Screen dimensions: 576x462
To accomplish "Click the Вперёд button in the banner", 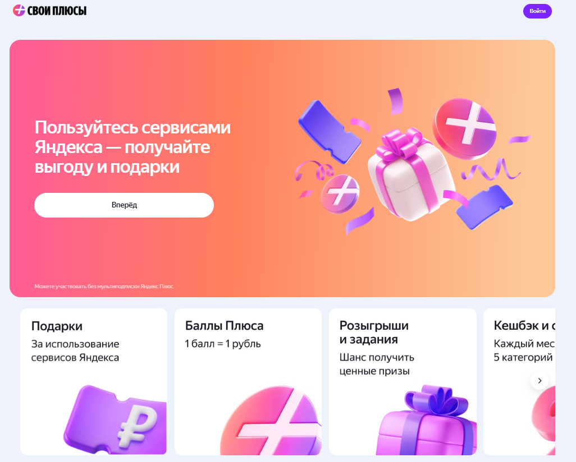I will click(124, 205).
